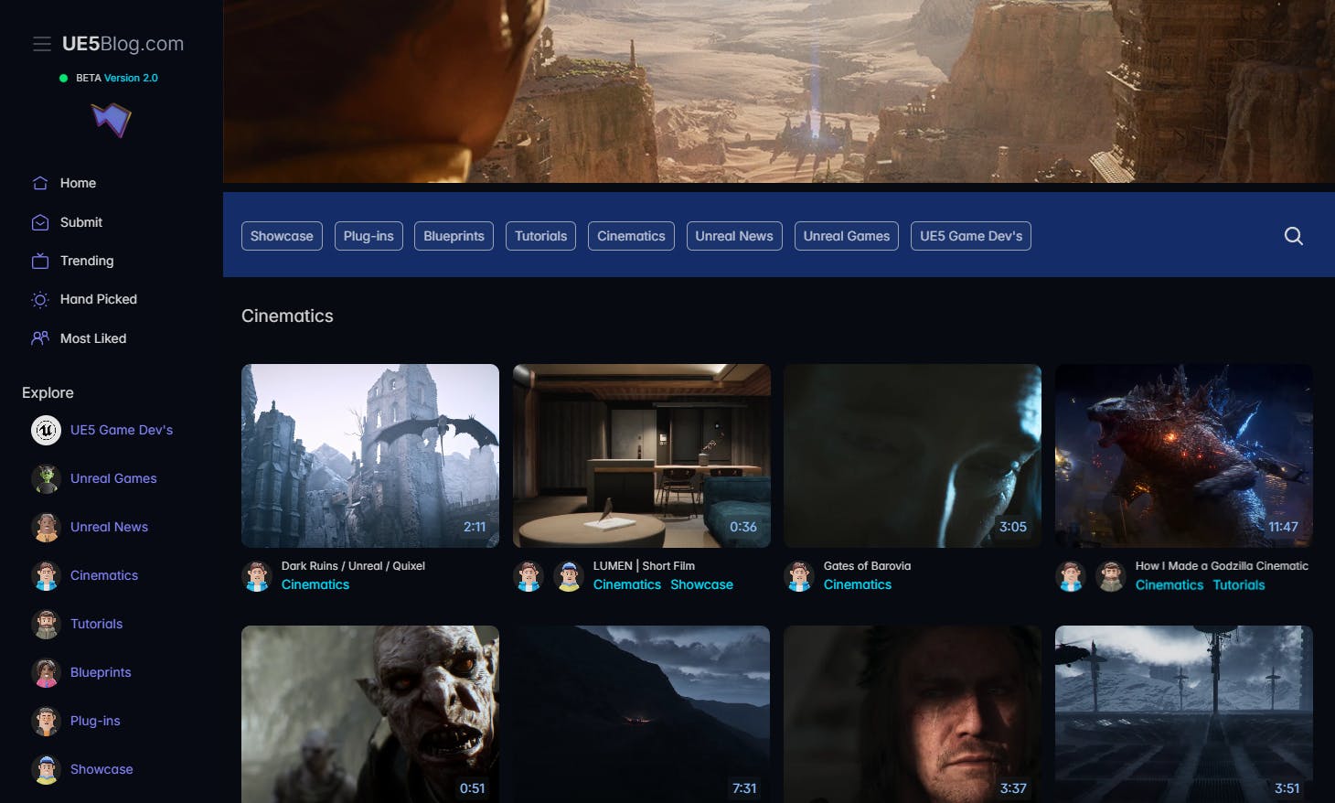
Task: Click the Submit envelope icon
Action: click(40, 222)
